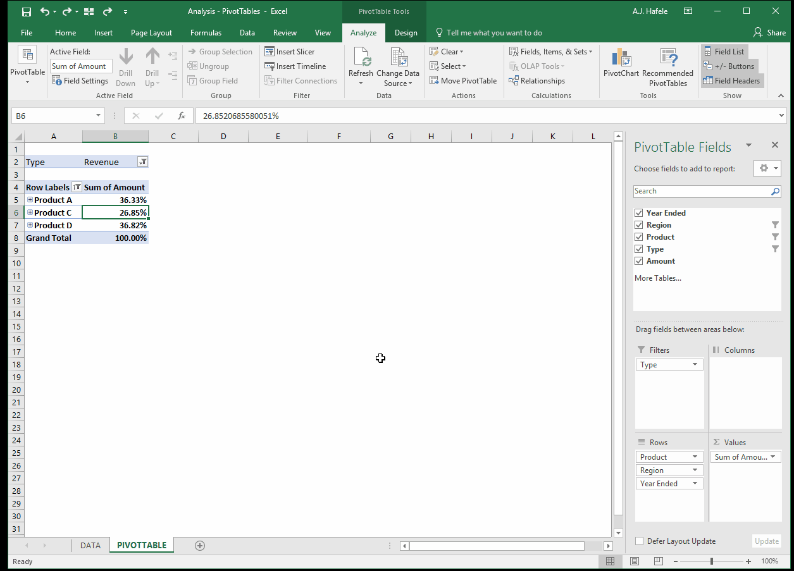Switch to Page Layout view
The image size is (794, 571).
point(634,562)
